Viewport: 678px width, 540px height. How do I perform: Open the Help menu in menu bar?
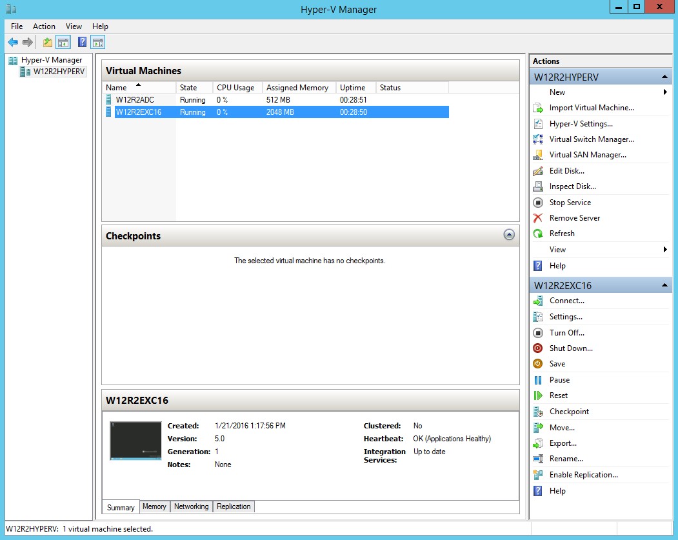pyautogui.click(x=101, y=26)
